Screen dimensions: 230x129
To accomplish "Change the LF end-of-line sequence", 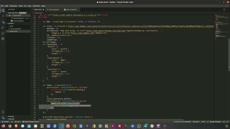I will click(208, 122).
